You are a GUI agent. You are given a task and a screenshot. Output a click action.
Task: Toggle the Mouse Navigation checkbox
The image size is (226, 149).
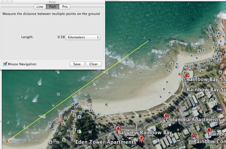coord(5,64)
